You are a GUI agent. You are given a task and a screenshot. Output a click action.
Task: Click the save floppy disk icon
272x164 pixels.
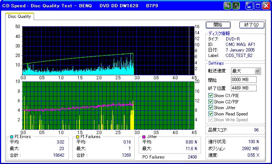236,6
